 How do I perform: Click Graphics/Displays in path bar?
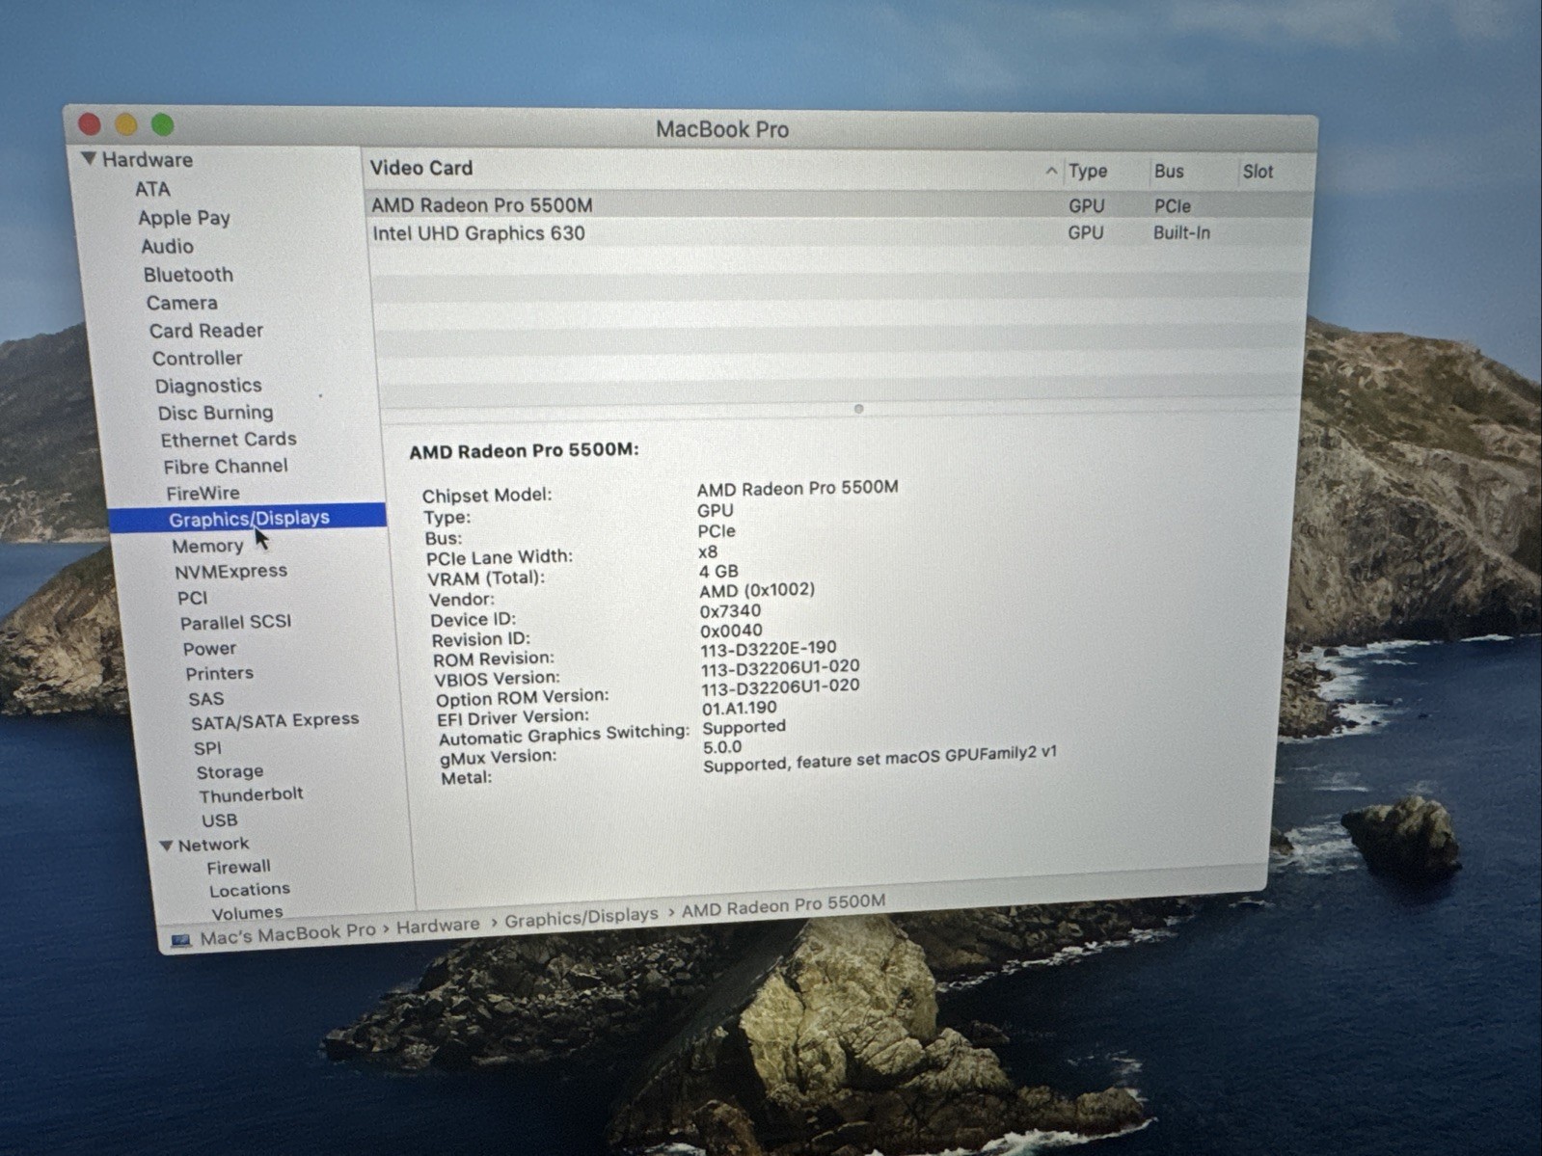pos(582,917)
